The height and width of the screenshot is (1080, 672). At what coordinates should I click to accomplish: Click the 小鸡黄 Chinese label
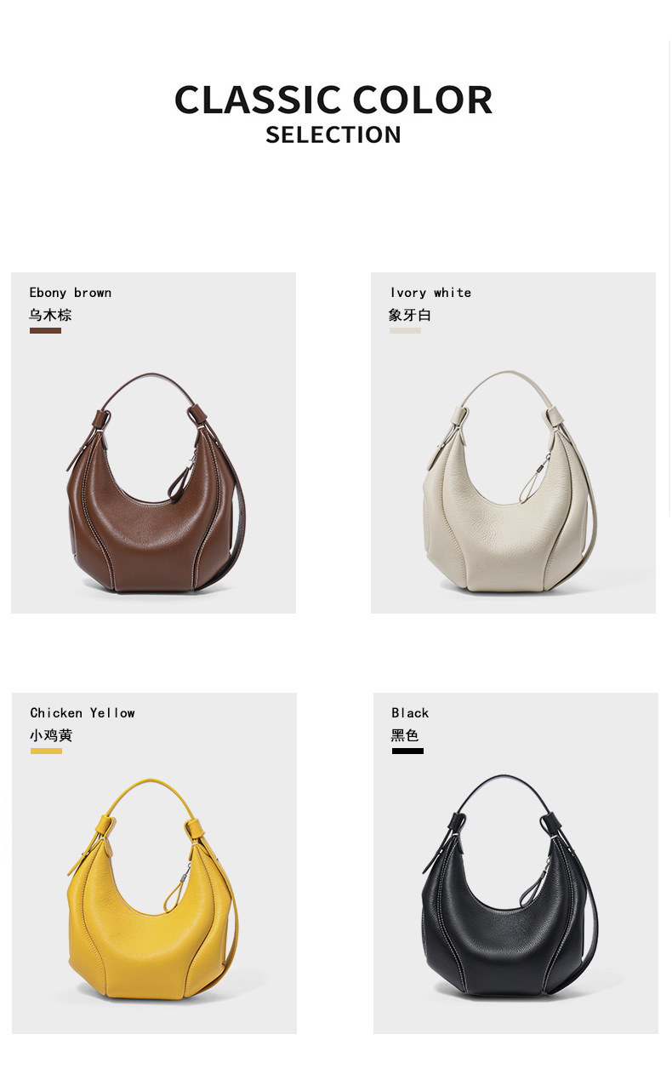[x=51, y=735]
